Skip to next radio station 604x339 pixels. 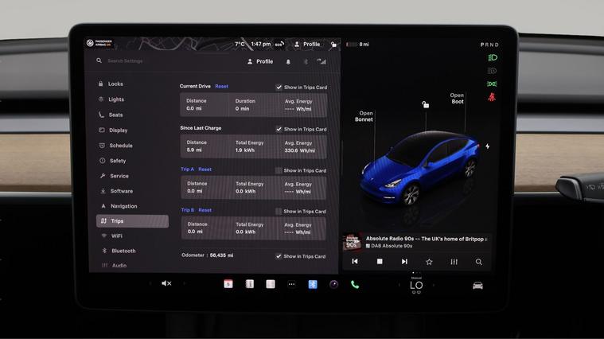[x=404, y=262]
